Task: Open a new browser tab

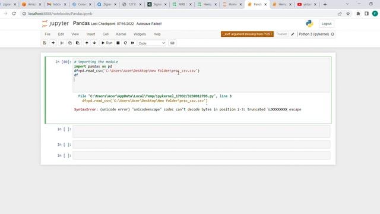Action: [325, 4]
